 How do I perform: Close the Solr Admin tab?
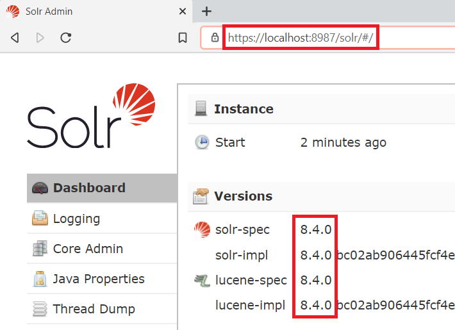point(183,12)
